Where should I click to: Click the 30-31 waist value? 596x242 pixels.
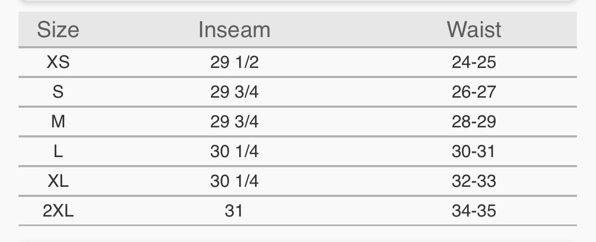[474, 152]
